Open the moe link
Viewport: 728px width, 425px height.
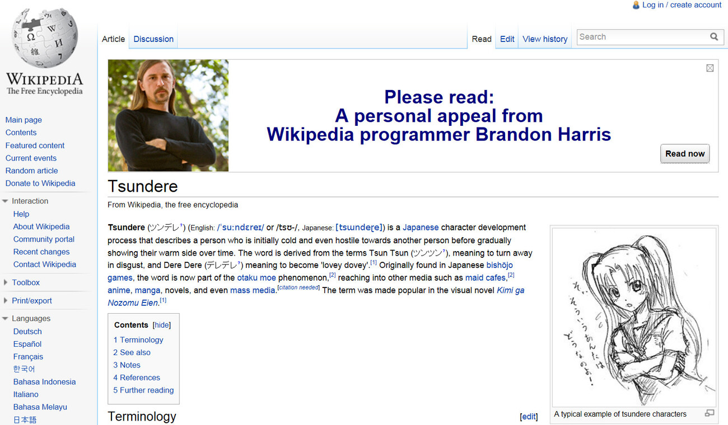click(x=268, y=278)
